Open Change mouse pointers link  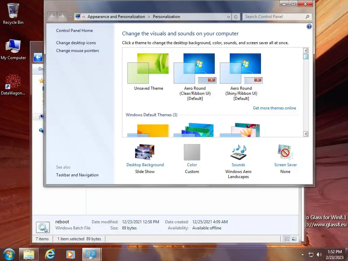(77, 51)
